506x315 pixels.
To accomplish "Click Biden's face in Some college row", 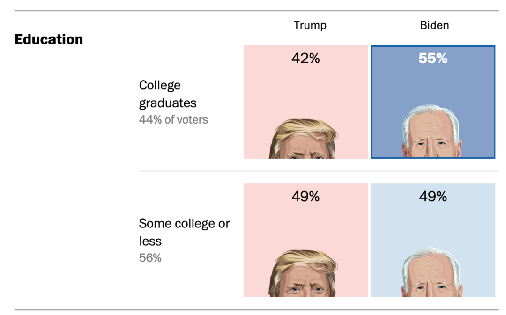I will [432, 272].
